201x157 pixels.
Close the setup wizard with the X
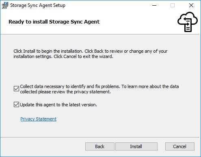click(191, 5)
